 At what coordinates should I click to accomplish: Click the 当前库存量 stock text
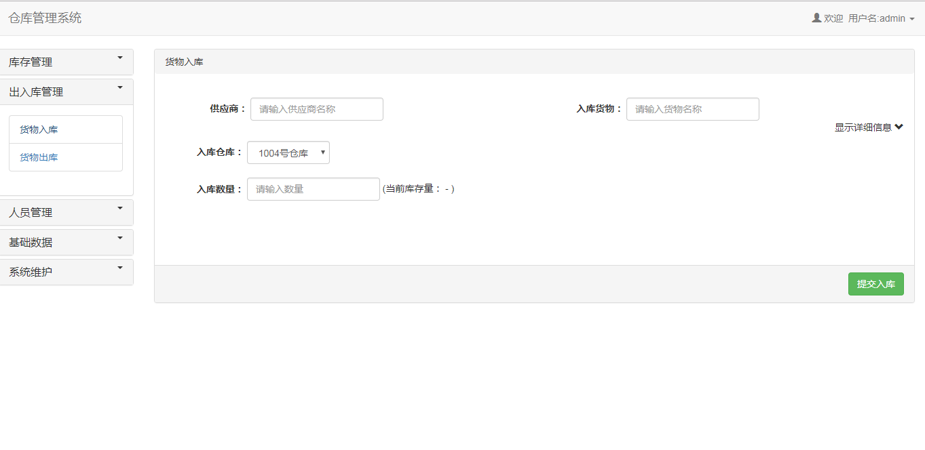(x=419, y=189)
